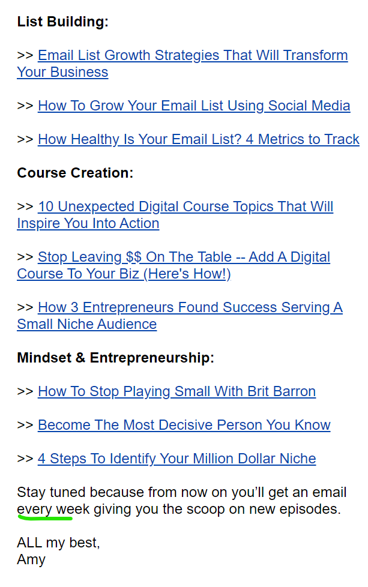Image resolution: width=368 pixels, height=587 pixels.
Task: Click the >> marker before Social Media link
Action: (x=25, y=106)
